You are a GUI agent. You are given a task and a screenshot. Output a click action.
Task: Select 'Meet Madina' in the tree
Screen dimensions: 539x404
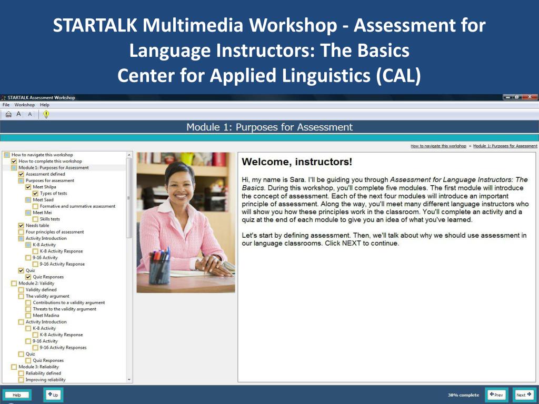tap(46, 316)
